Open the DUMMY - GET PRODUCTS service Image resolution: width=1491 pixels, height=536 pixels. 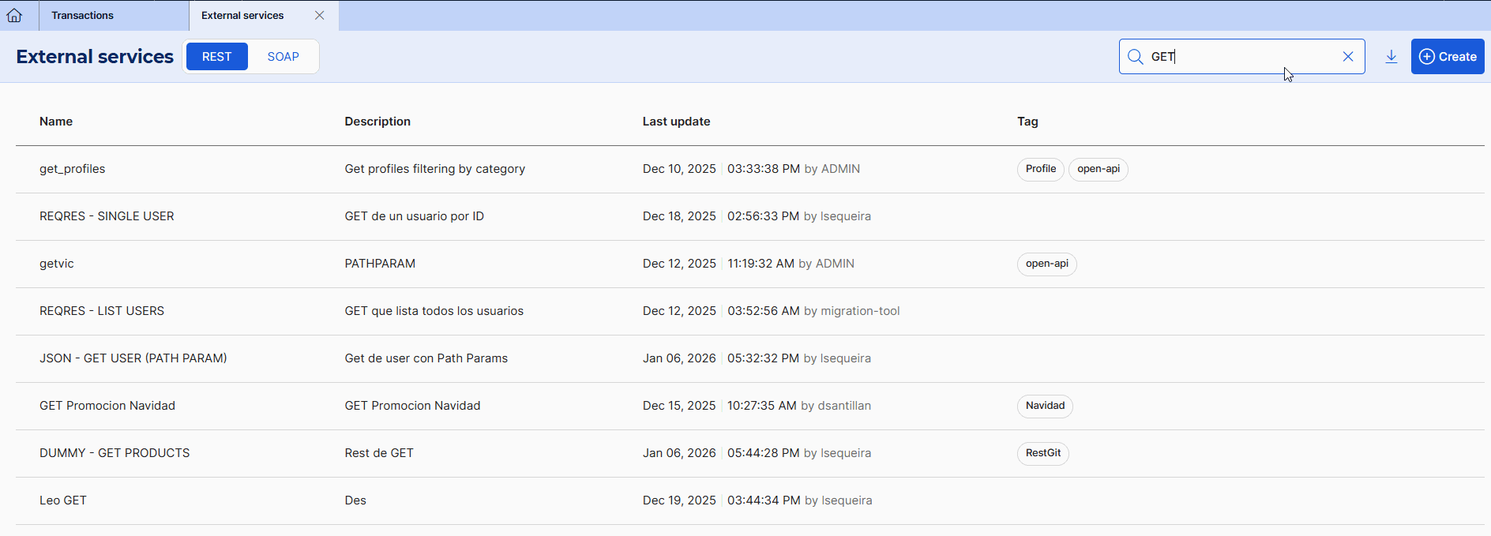[x=115, y=453]
